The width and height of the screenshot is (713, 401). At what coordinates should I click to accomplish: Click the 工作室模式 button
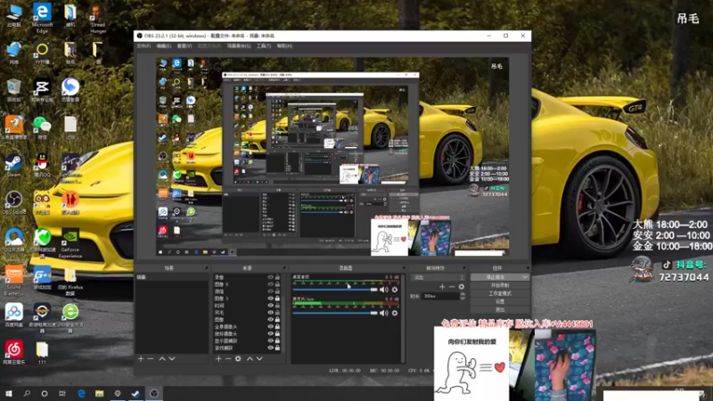(x=498, y=293)
